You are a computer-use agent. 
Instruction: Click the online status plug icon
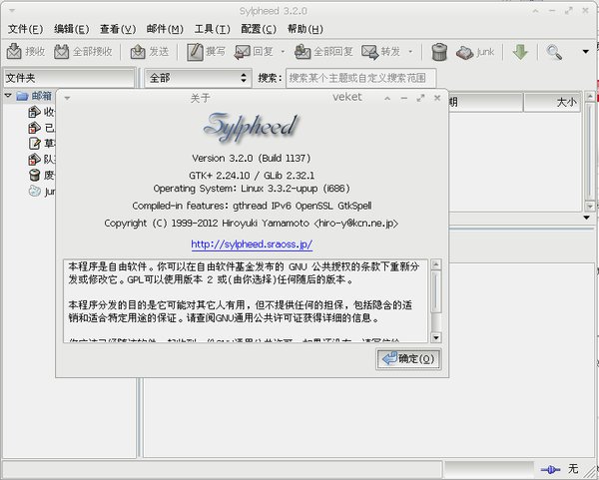550,469
